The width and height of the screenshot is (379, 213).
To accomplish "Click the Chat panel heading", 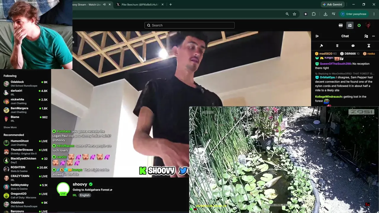I will click(345, 36).
